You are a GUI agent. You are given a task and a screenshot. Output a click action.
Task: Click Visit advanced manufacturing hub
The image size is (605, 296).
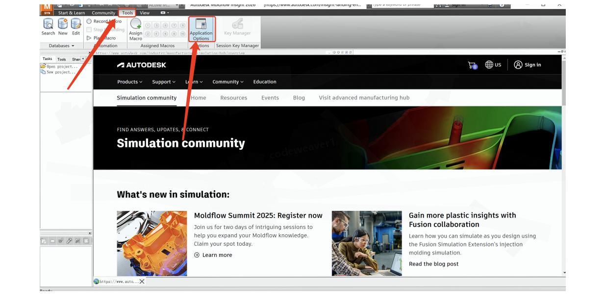(x=364, y=97)
